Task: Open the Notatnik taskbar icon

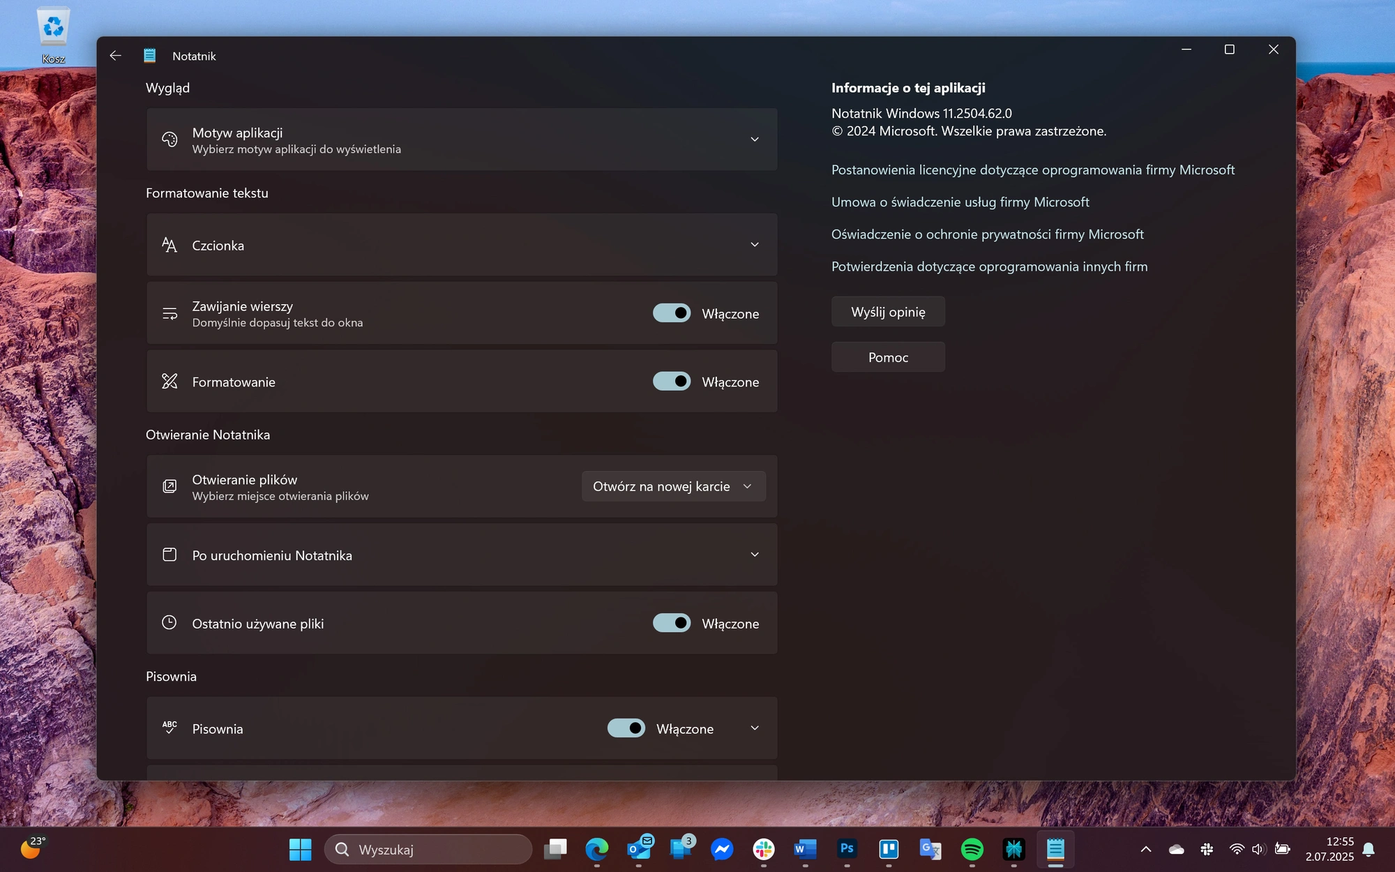Action: (1055, 849)
